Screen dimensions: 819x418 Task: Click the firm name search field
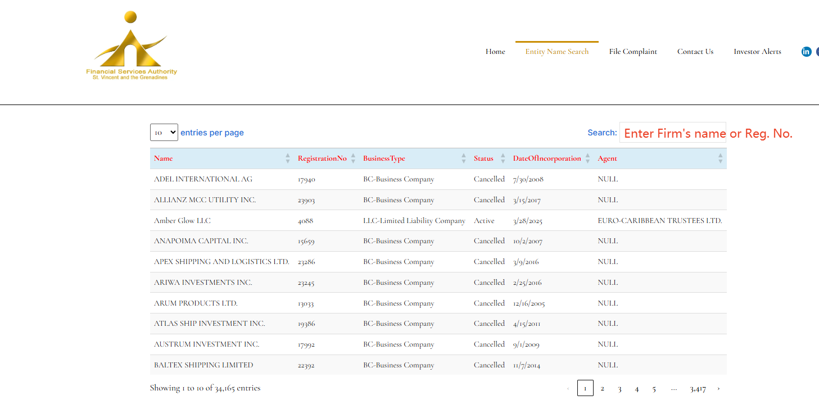[672, 133]
